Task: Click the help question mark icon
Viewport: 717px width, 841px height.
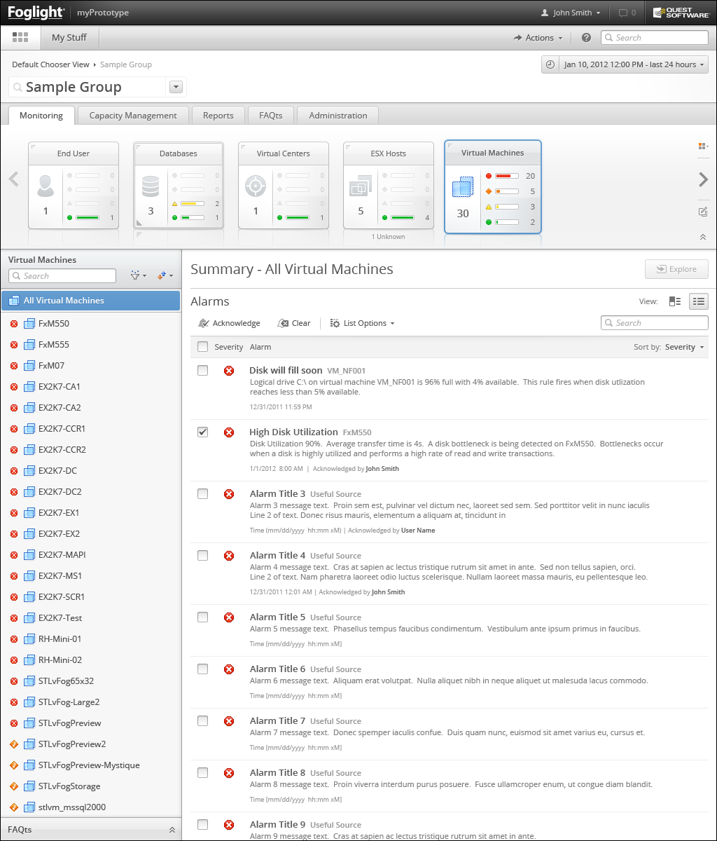Action: [586, 38]
